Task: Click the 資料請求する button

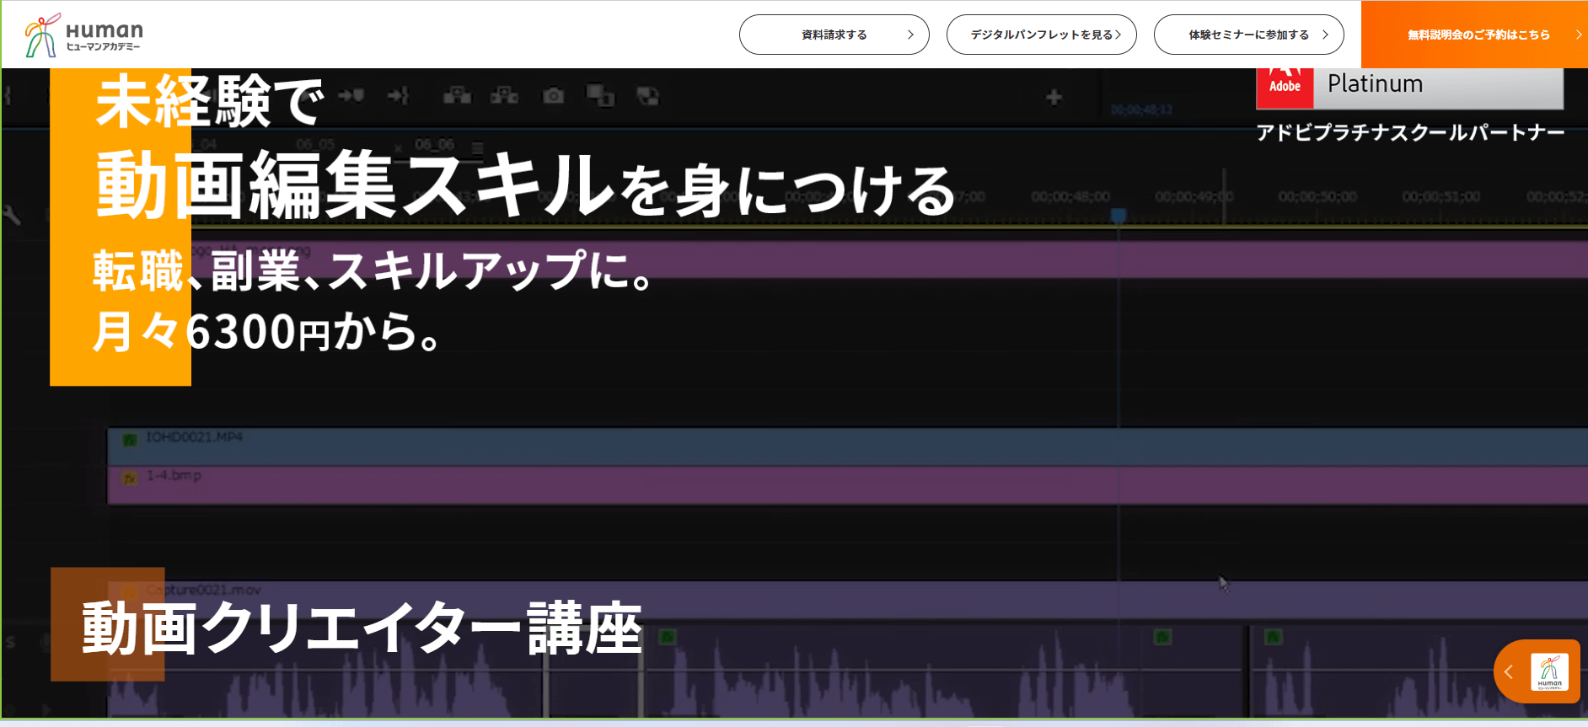Action: (x=834, y=35)
